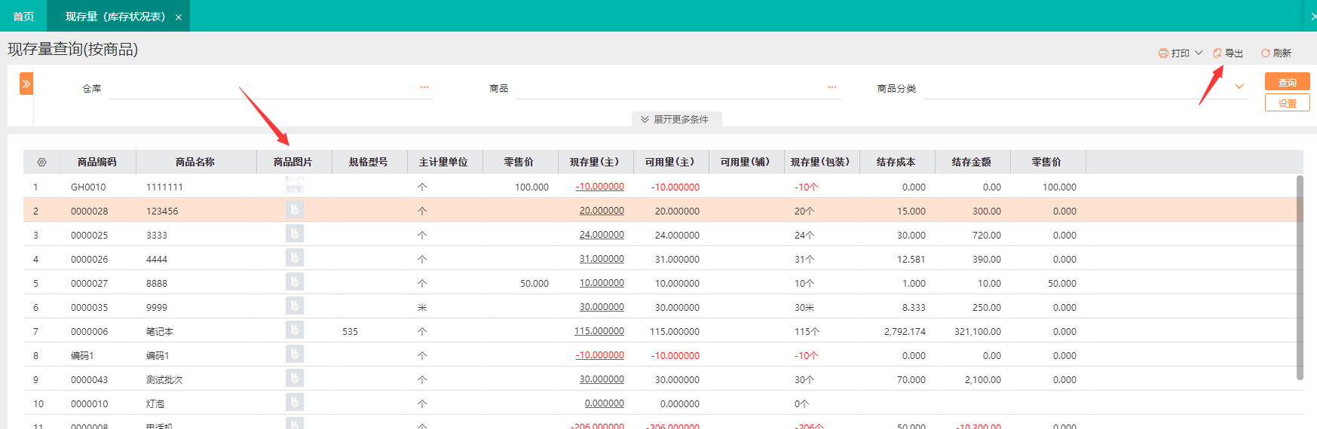Screen dimensions: 1317x429
Task: Open column settings gear in table header
Action: (x=41, y=163)
